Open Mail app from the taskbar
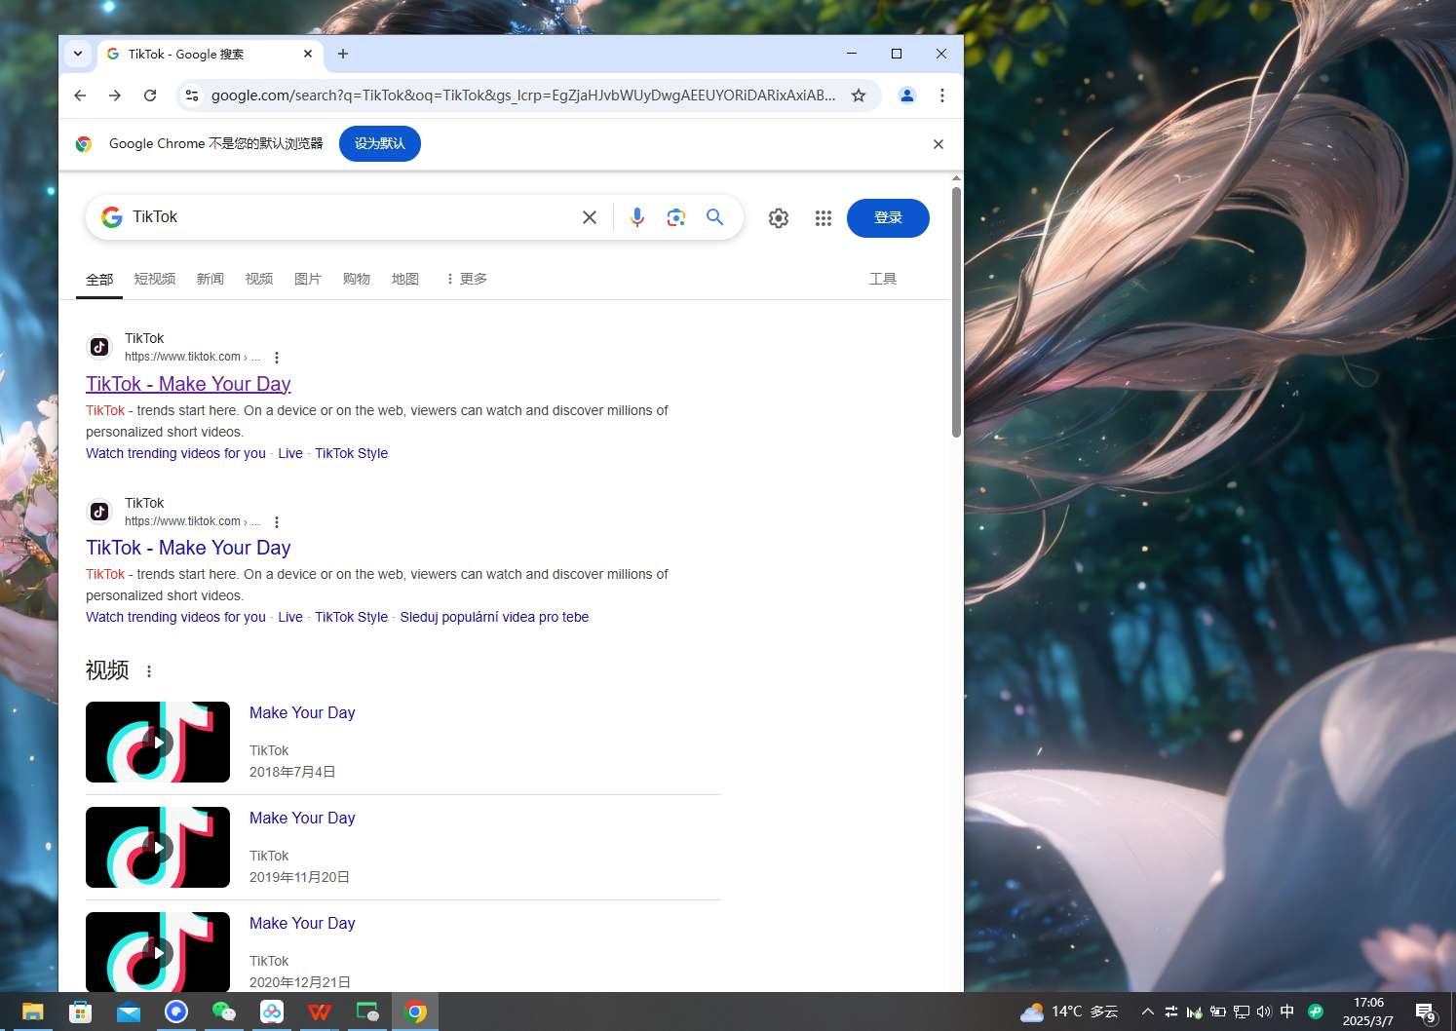 click(128, 1012)
